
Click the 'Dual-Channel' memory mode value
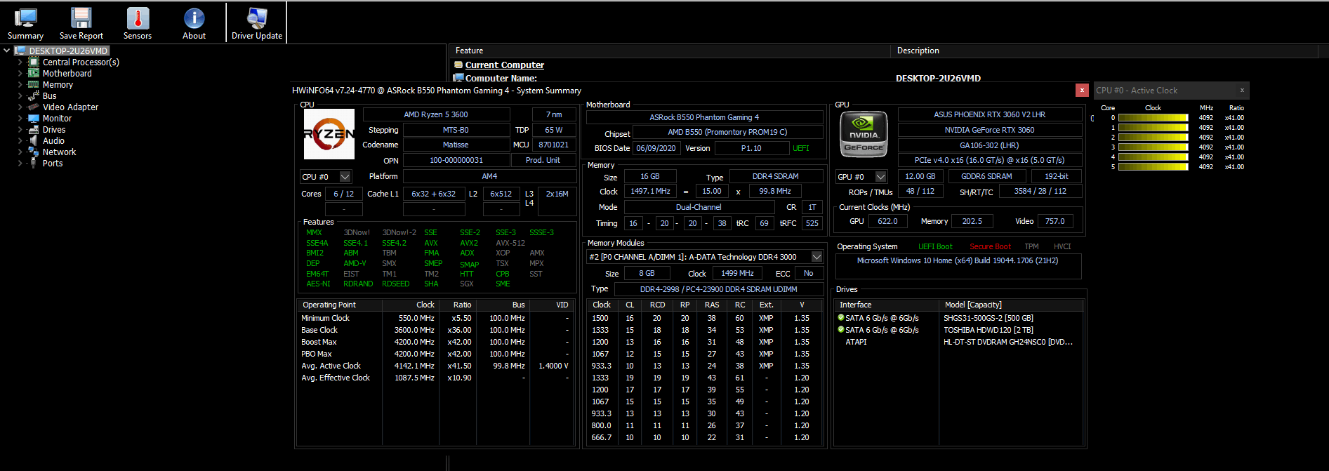point(699,207)
